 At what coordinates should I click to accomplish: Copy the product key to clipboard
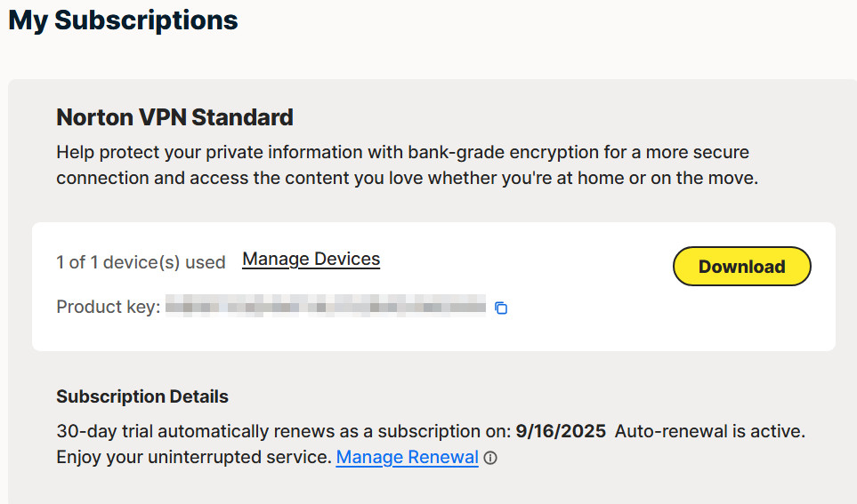coord(501,308)
